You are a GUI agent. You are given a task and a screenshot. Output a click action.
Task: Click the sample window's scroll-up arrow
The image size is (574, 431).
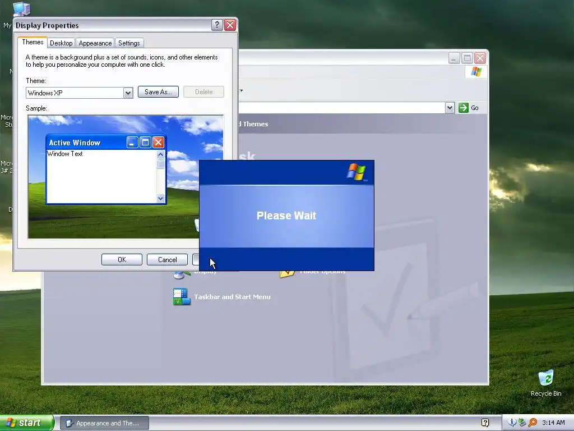(160, 155)
